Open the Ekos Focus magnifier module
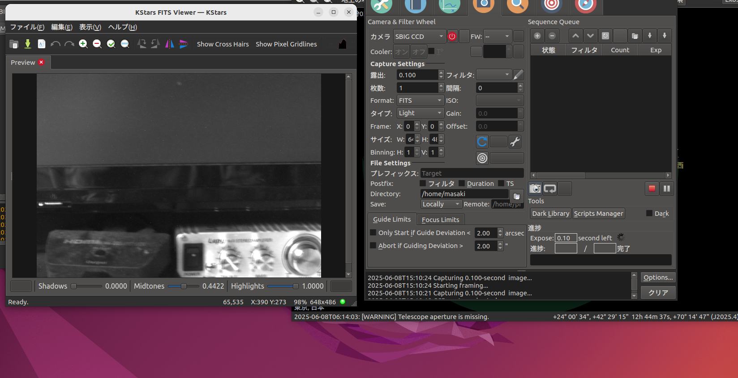Image resolution: width=738 pixels, height=378 pixels. click(518, 5)
